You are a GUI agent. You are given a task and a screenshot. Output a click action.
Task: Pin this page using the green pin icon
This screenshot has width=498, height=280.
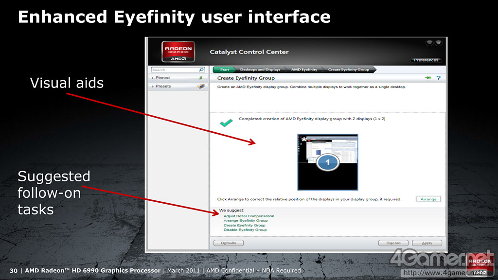pyautogui.click(x=428, y=78)
